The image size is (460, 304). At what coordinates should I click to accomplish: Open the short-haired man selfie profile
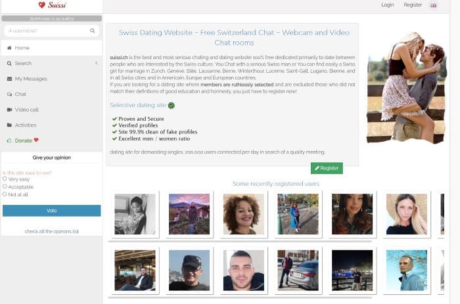coord(244,271)
